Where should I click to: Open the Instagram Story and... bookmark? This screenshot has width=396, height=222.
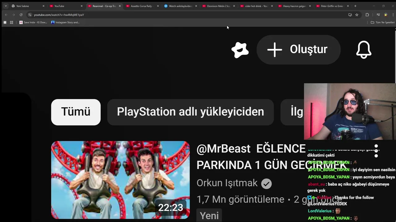coord(65,22)
